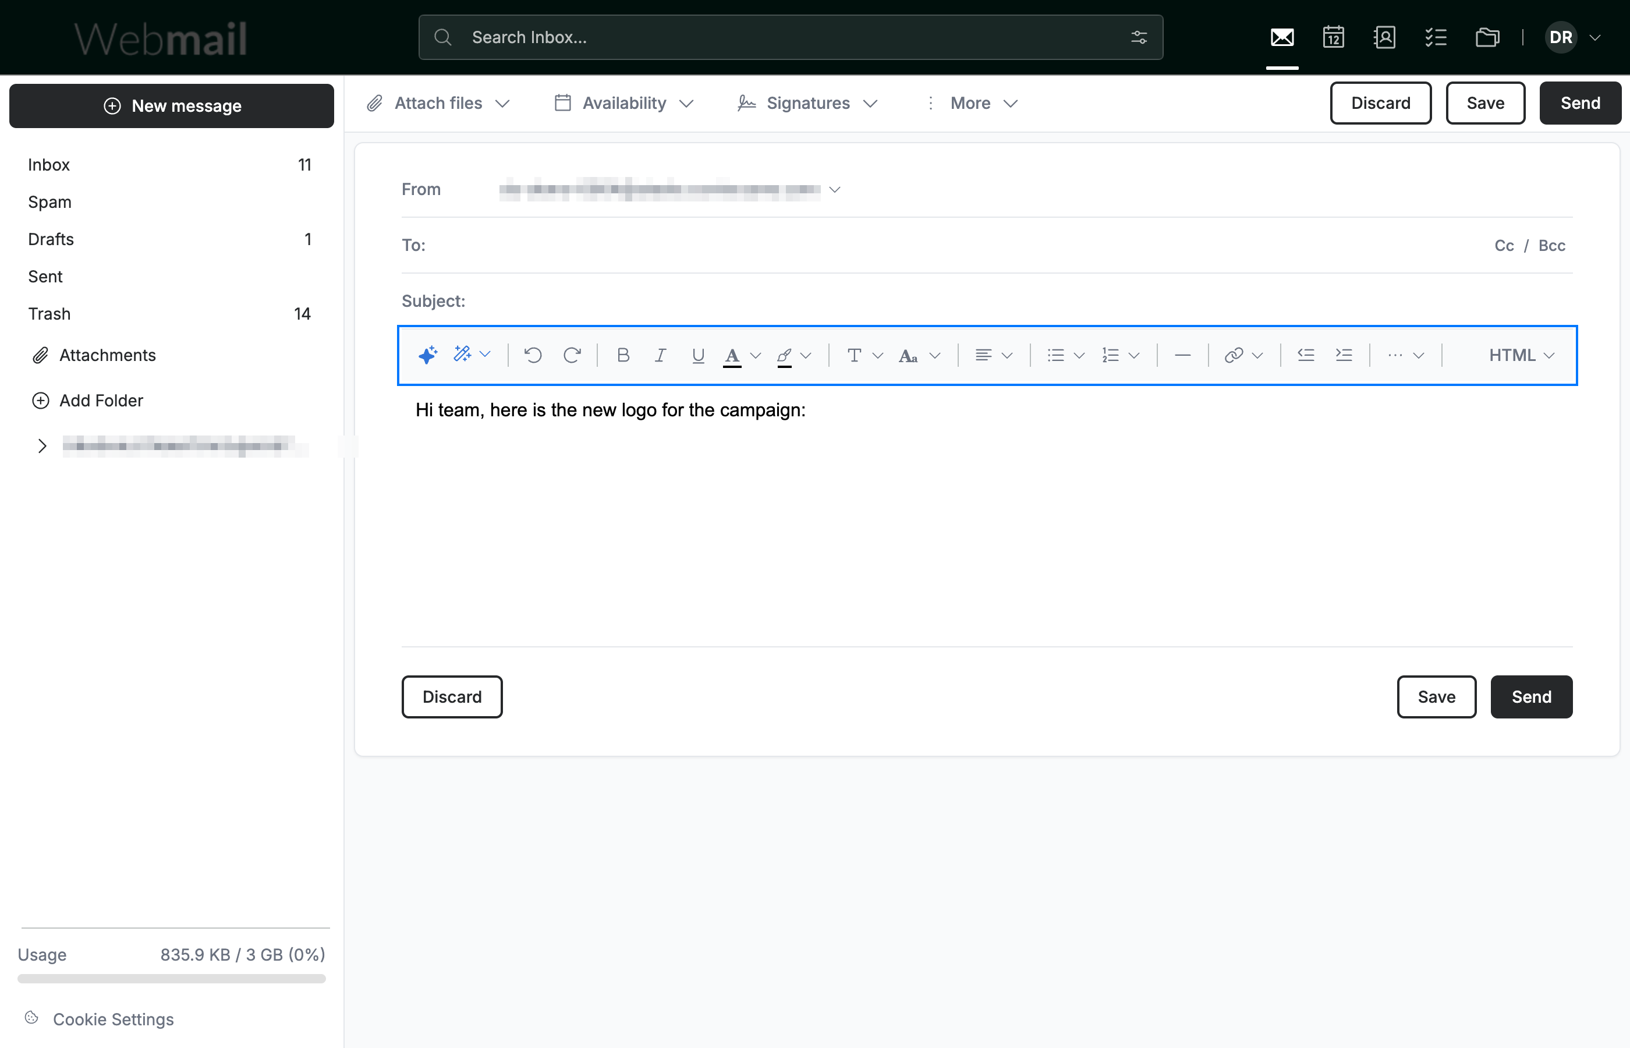Redo the last edit
The image size is (1630, 1048).
[572, 355]
